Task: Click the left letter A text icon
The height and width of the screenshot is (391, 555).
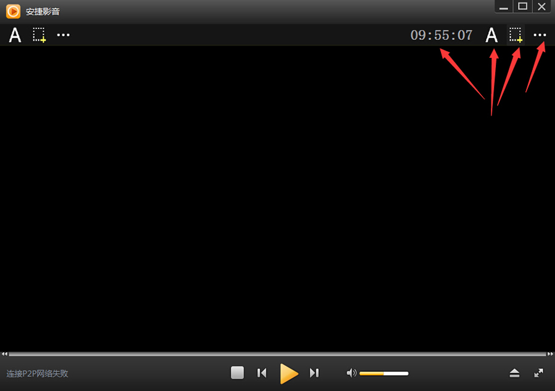Action: click(x=15, y=35)
